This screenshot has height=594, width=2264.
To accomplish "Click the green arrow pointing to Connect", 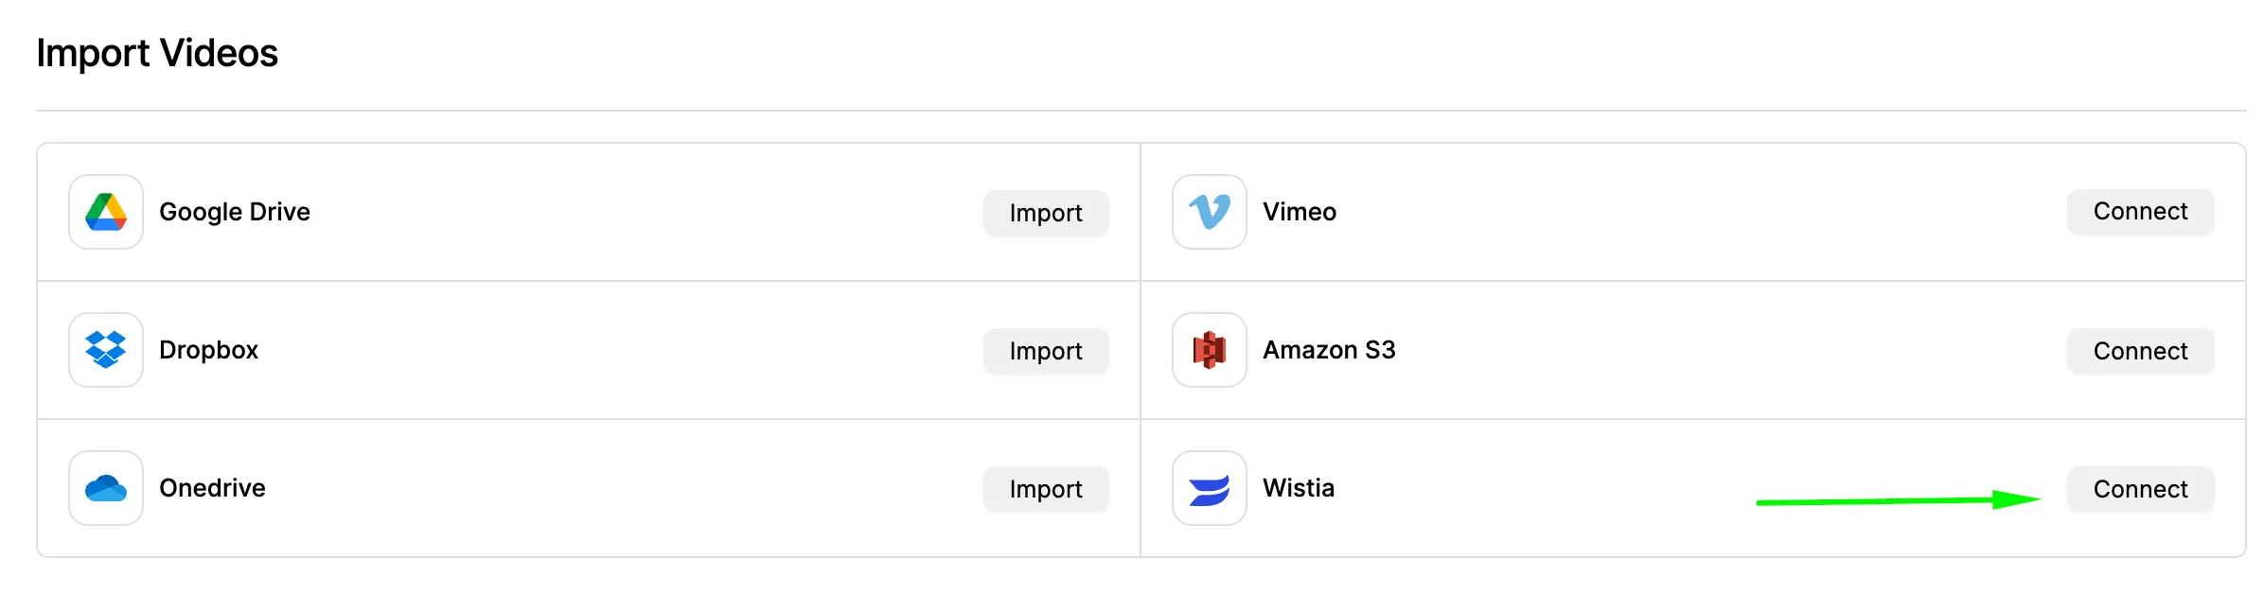I will coord(1898,500).
